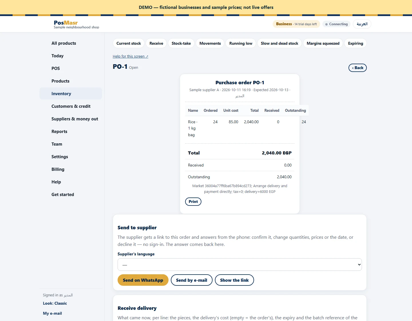Open Customers & credit section
The height and width of the screenshot is (321, 412).
[x=71, y=106]
